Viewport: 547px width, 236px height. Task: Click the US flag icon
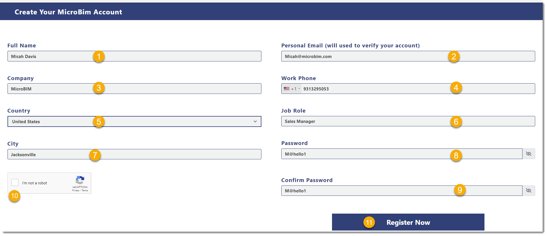coord(286,89)
